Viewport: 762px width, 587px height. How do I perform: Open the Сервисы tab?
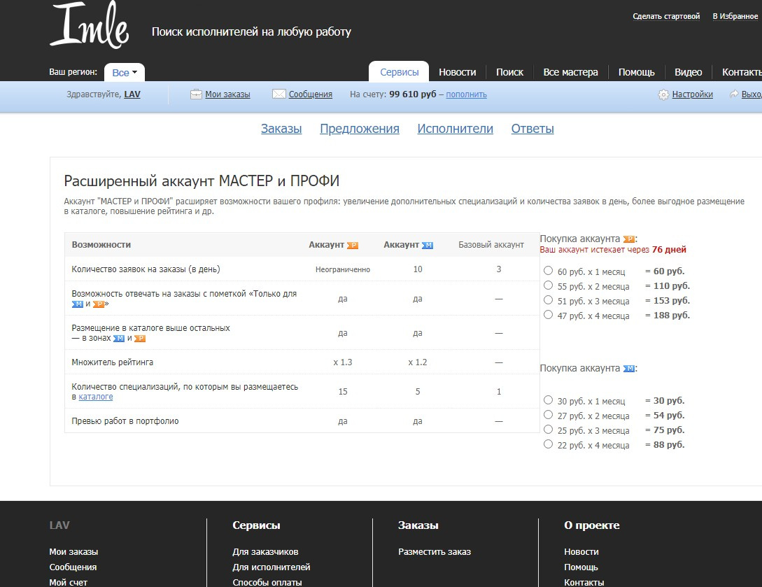(399, 72)
